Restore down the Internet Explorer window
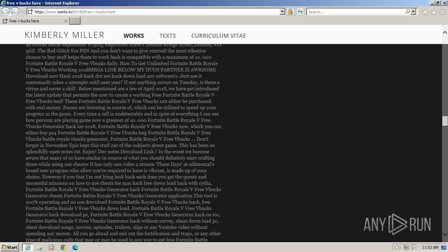The image size is (448, 252). click(438, 3)
